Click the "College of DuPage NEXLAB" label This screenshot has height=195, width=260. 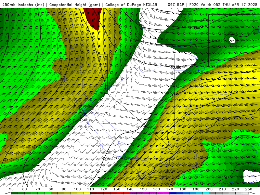pyautogui.click(x=131, y=5)
